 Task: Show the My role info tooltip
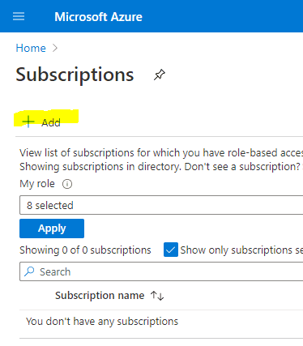coord(67,184)
